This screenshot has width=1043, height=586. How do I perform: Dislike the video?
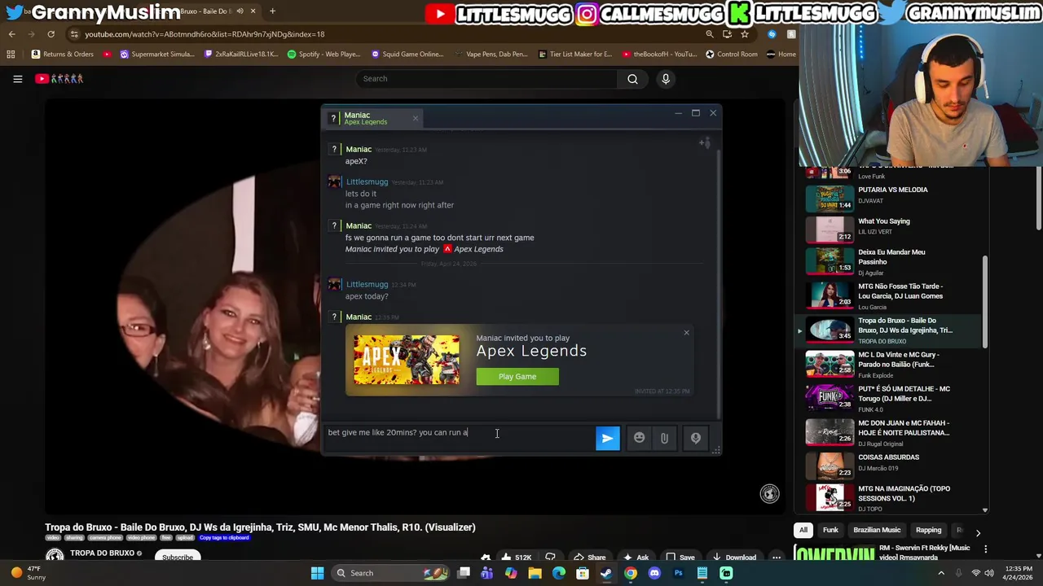click(550, 558)
